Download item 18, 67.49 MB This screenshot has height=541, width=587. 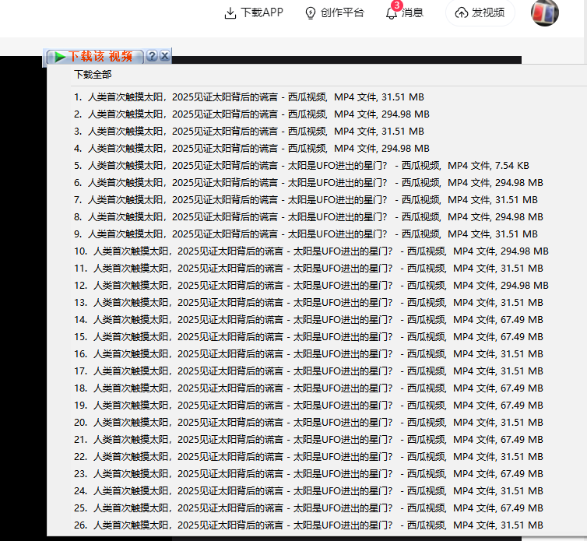point(308,388)
